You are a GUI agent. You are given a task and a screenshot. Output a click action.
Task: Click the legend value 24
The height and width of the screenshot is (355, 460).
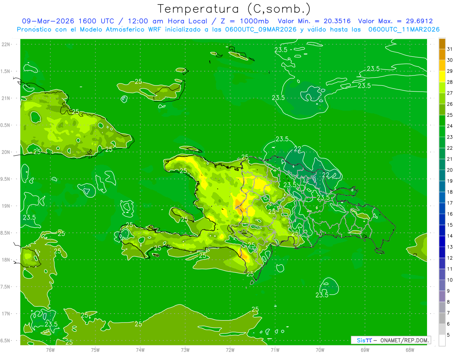click(x=450, y=126)
